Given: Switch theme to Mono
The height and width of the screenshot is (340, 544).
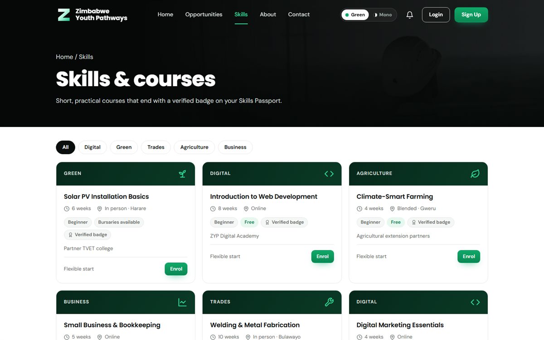Looking at the screenshot, I should (383, 15).
